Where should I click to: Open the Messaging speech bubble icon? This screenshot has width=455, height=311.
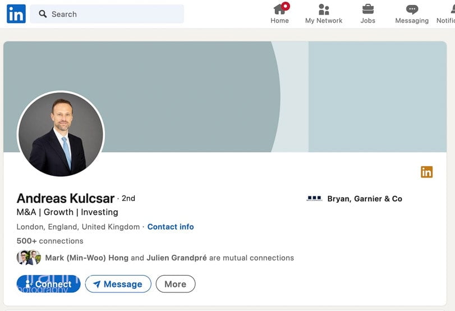pyautogui.click(x=412, y=10)
